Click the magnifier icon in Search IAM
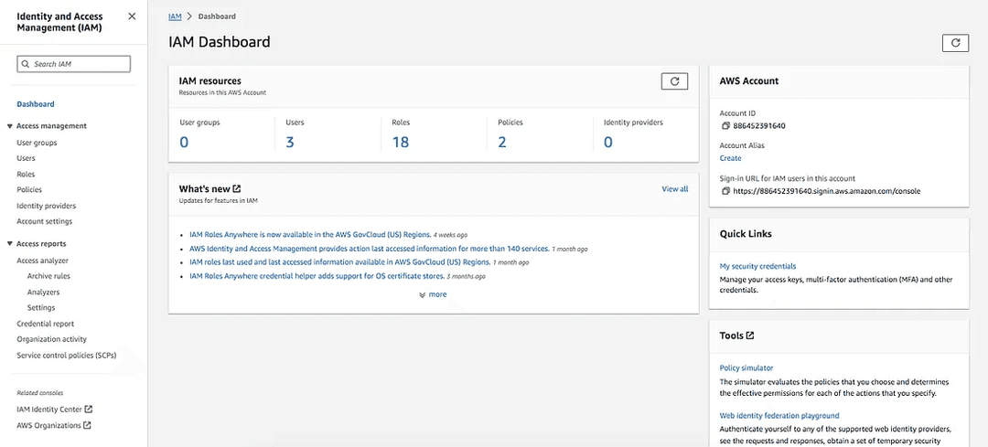Viewport: 988px width, 447px height. pyautogui.click(x=26, y=64)
